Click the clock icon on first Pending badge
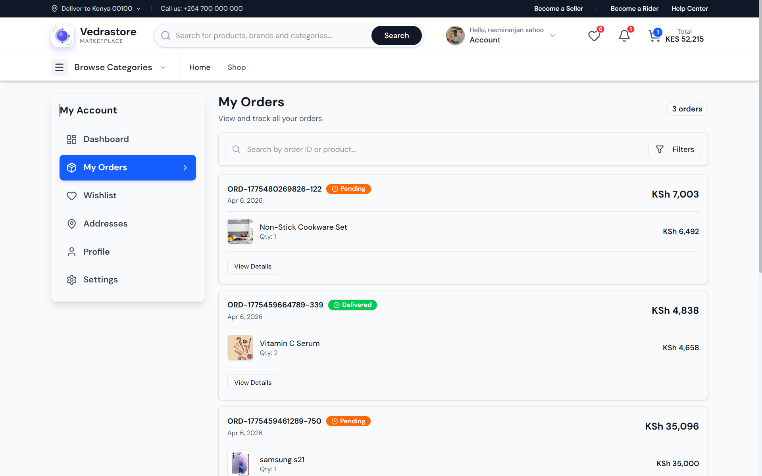762x476 pixels. coord(335,189)
